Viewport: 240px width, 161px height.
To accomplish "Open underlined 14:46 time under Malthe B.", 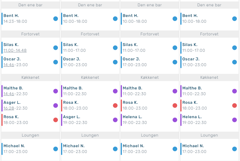I will 9,94.
